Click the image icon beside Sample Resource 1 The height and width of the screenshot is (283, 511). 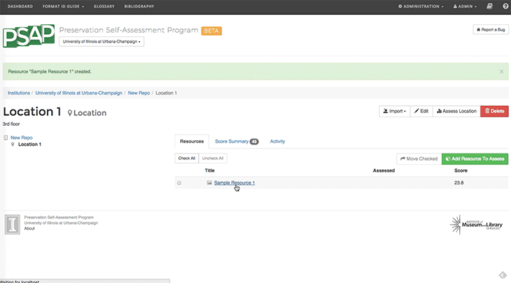point(209,183)
